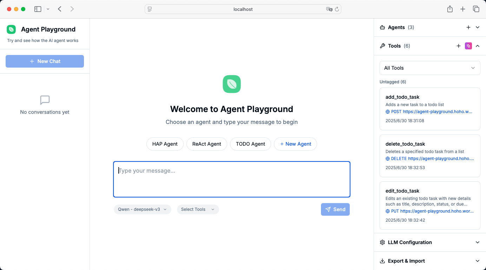Open the magic sparkle tool generator icon
This screenshot has height=270, width=486.
(468, 46)
